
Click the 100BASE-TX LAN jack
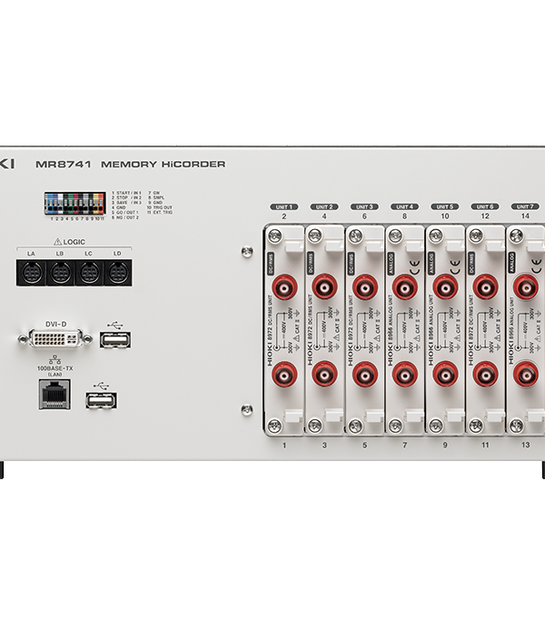54,395
